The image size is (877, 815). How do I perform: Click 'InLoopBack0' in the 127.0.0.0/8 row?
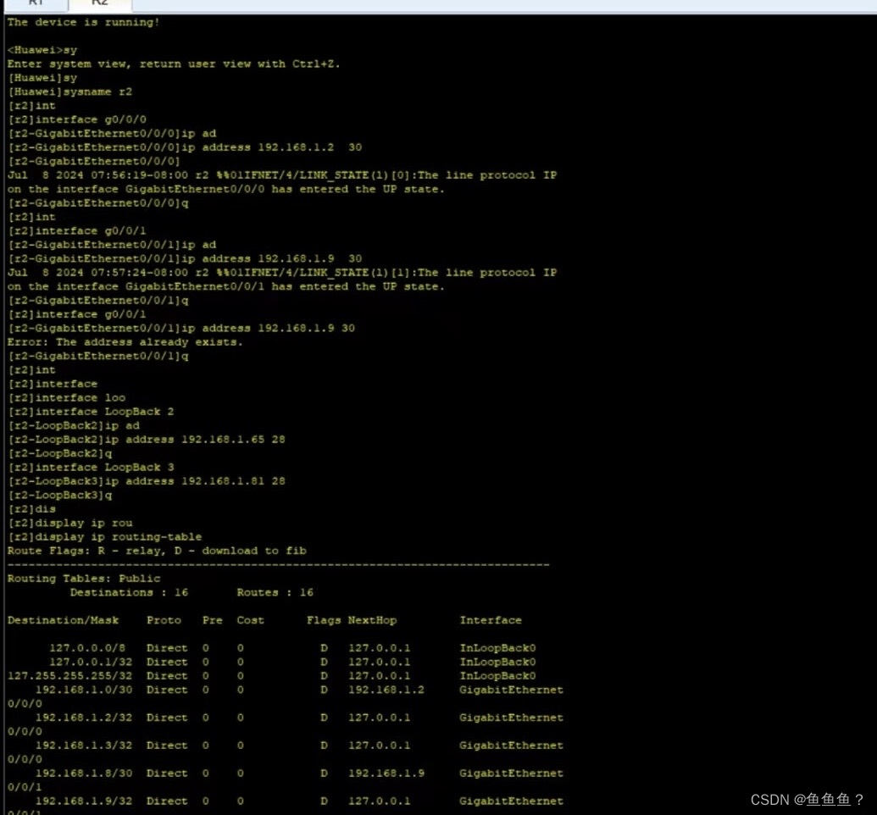[497, 648]
